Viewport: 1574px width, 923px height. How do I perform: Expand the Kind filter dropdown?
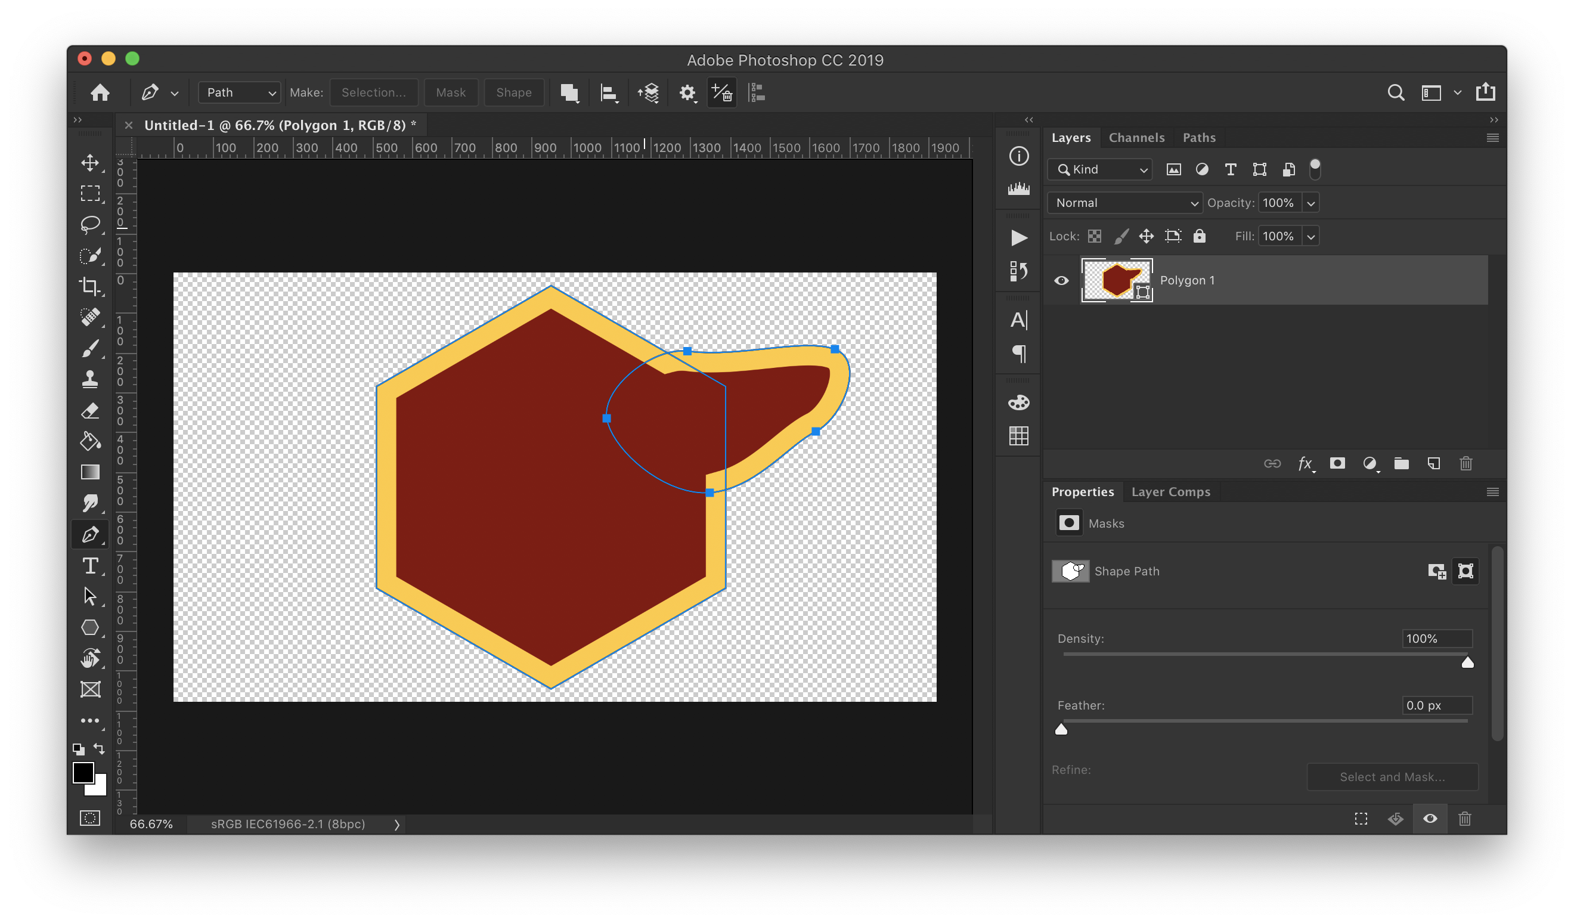tap(1100, 169)
